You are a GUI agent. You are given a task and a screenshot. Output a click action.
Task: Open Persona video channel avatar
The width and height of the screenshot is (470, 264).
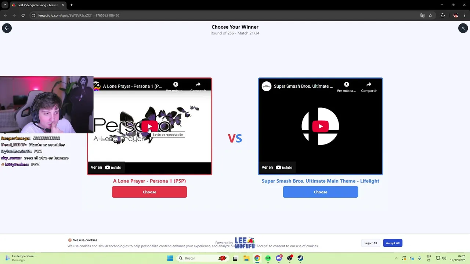pyautogui.click(x=97, y=86)
